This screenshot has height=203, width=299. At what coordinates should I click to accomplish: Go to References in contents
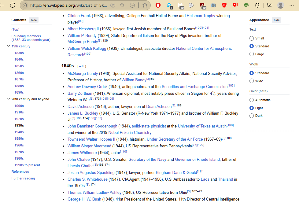click(20, 172)
